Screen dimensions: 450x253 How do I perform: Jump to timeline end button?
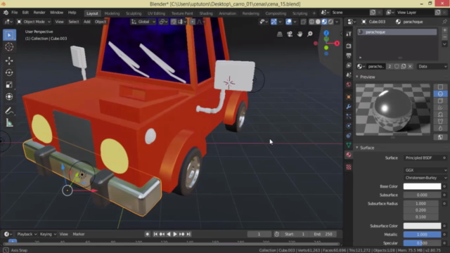point(188,234)
